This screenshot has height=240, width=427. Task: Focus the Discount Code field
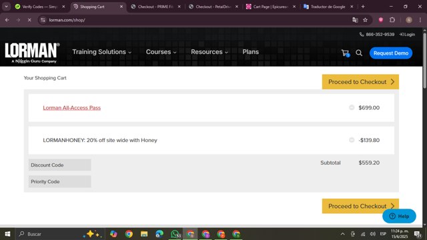(59, 165)
